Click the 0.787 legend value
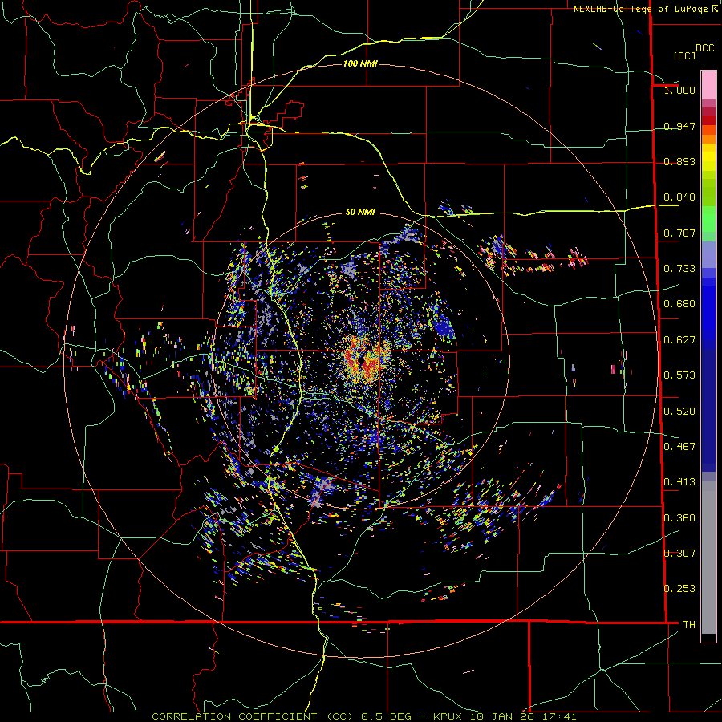This screenshot has height=722, width=722. click(x=679, y=233)
